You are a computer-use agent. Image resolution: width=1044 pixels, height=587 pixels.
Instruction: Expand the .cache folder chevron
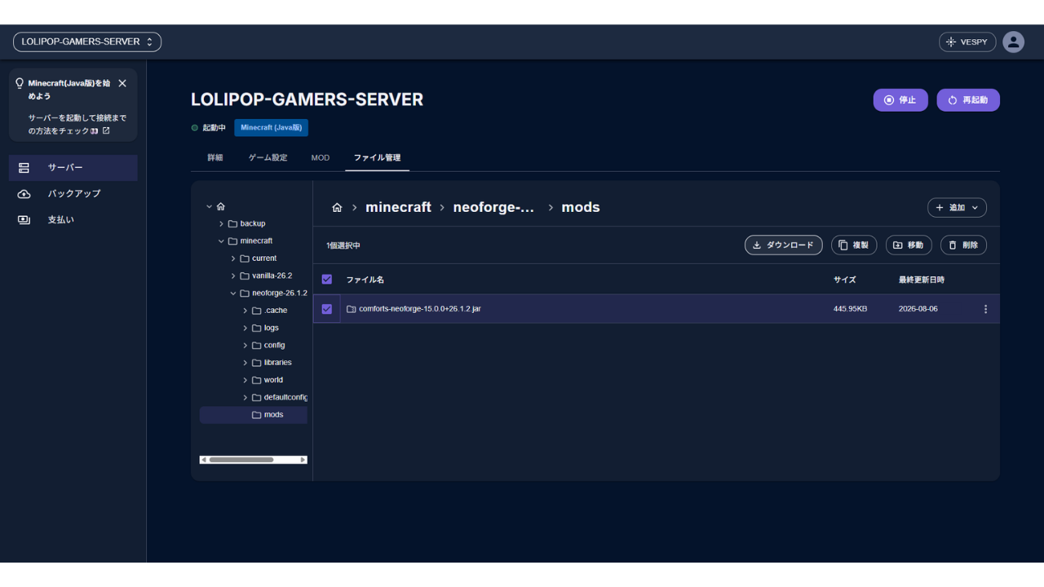246,311
